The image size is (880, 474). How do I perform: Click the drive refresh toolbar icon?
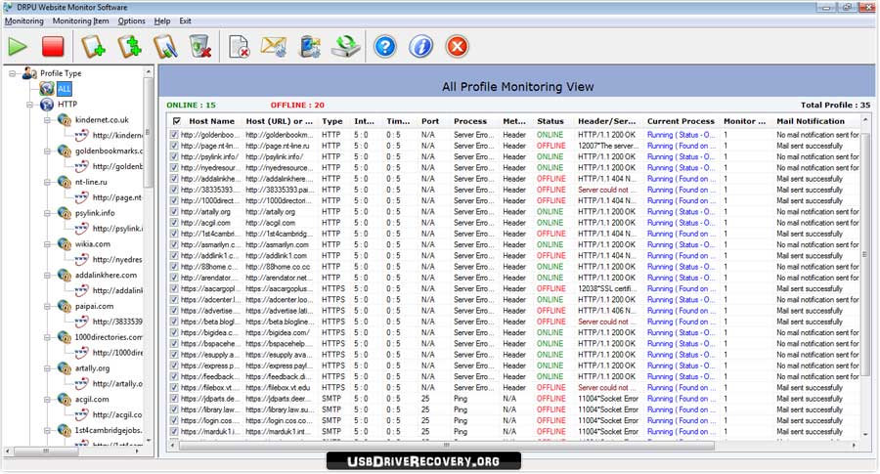[346, 47]
